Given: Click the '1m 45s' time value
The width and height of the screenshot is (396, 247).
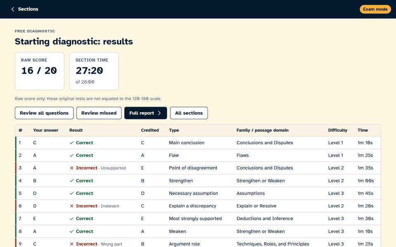Looking at the screenshot, I should click(x=365, y=193).
